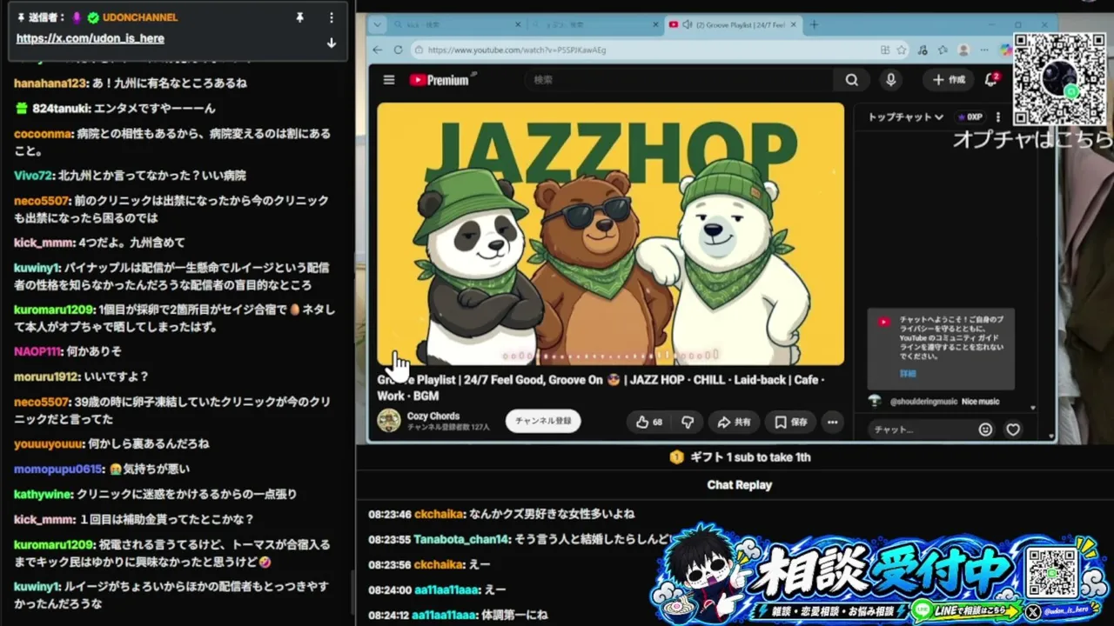The height and width of the screenshot is (626, 1114).
Task: Click youuuyouuu username in chat
Action: [x=48, y=444]
